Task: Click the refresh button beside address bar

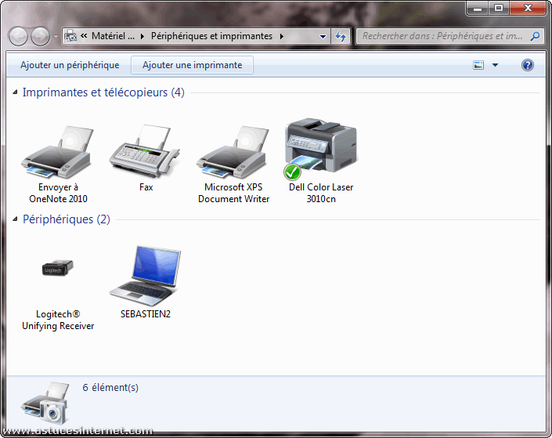Action: (341, 36)
